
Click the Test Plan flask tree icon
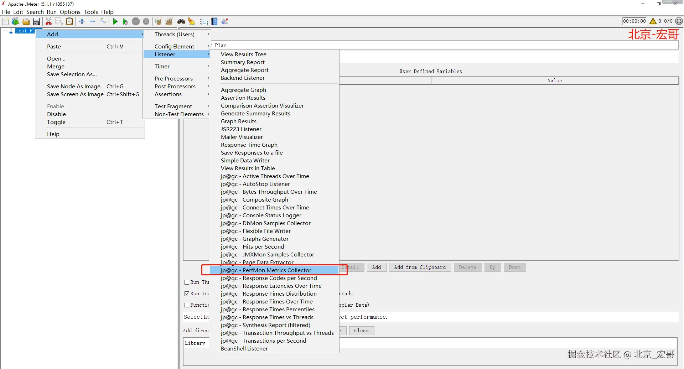11,31
